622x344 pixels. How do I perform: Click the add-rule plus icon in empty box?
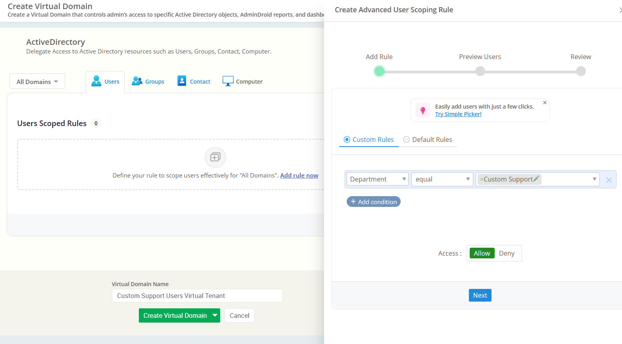point(215,157)
